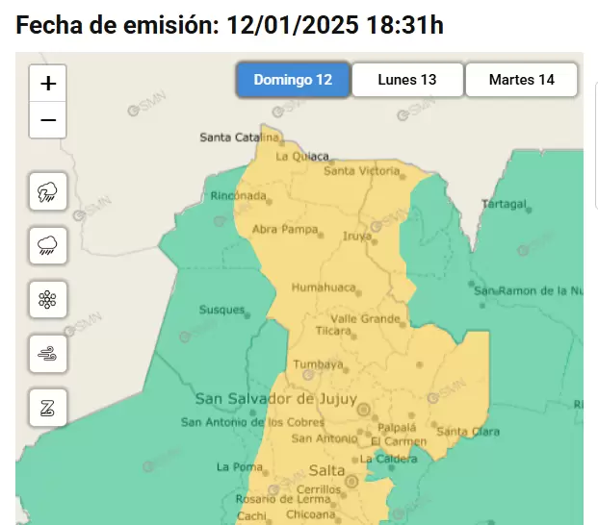This screenshot has height=525, width=598.
Task: Click the Iruya map label
Action: coord(357,236)
